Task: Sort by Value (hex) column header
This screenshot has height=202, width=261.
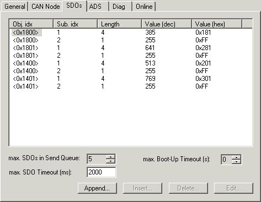Action: coord(217,24)
